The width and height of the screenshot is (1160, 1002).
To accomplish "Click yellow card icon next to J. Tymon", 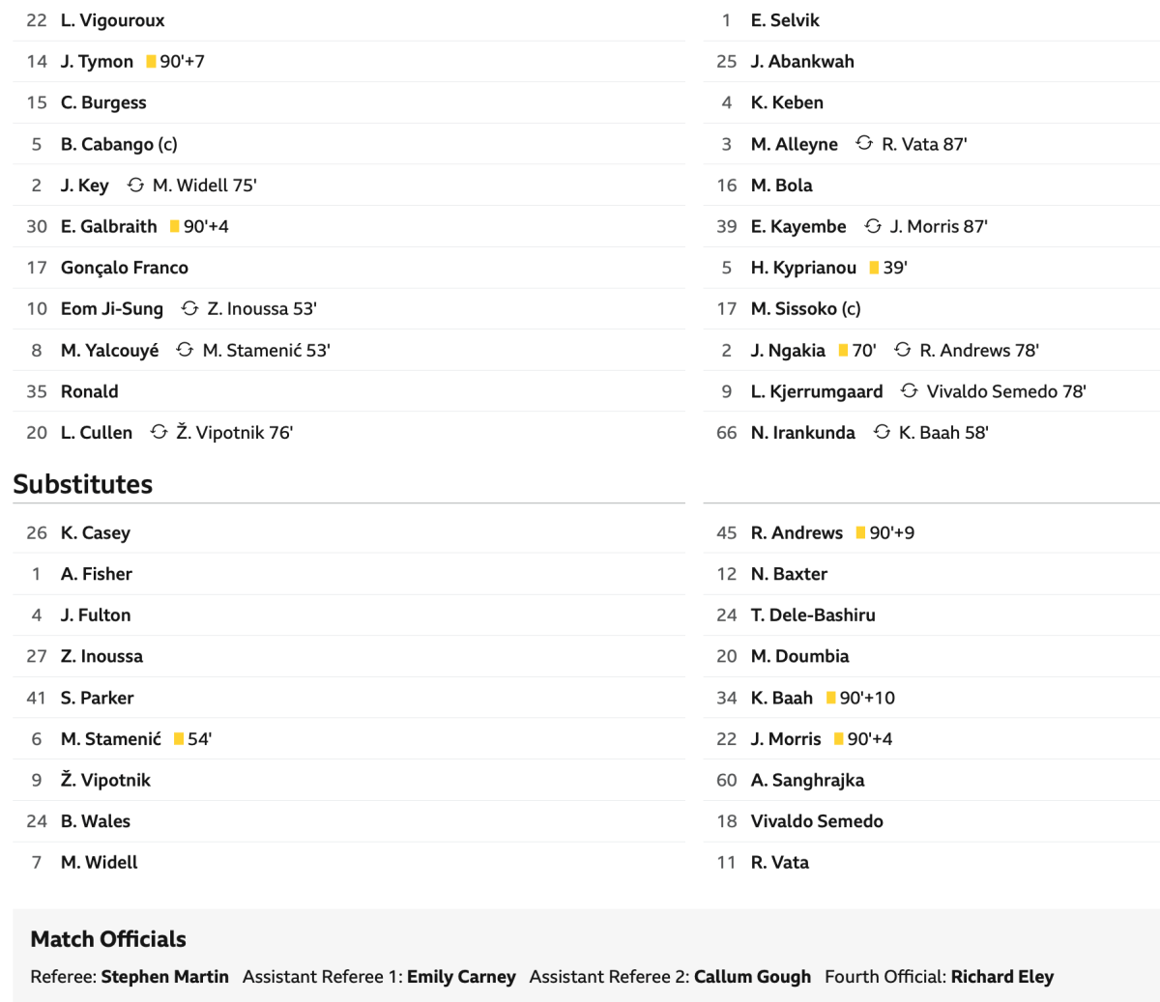I will click(151, 62).
